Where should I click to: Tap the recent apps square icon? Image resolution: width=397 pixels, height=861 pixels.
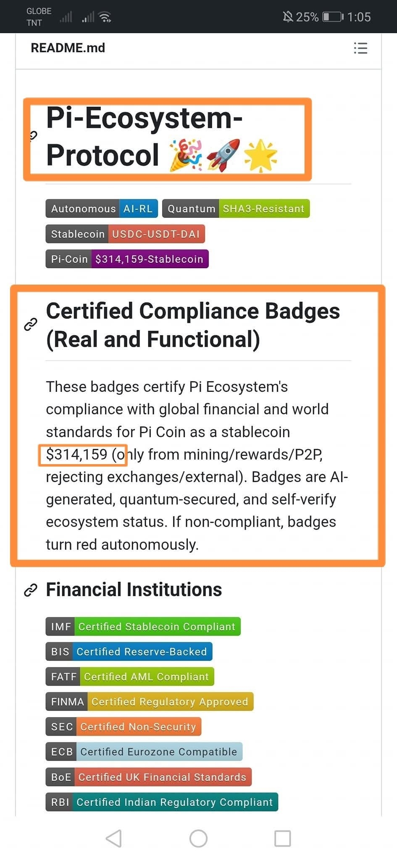tap(282, 838)
